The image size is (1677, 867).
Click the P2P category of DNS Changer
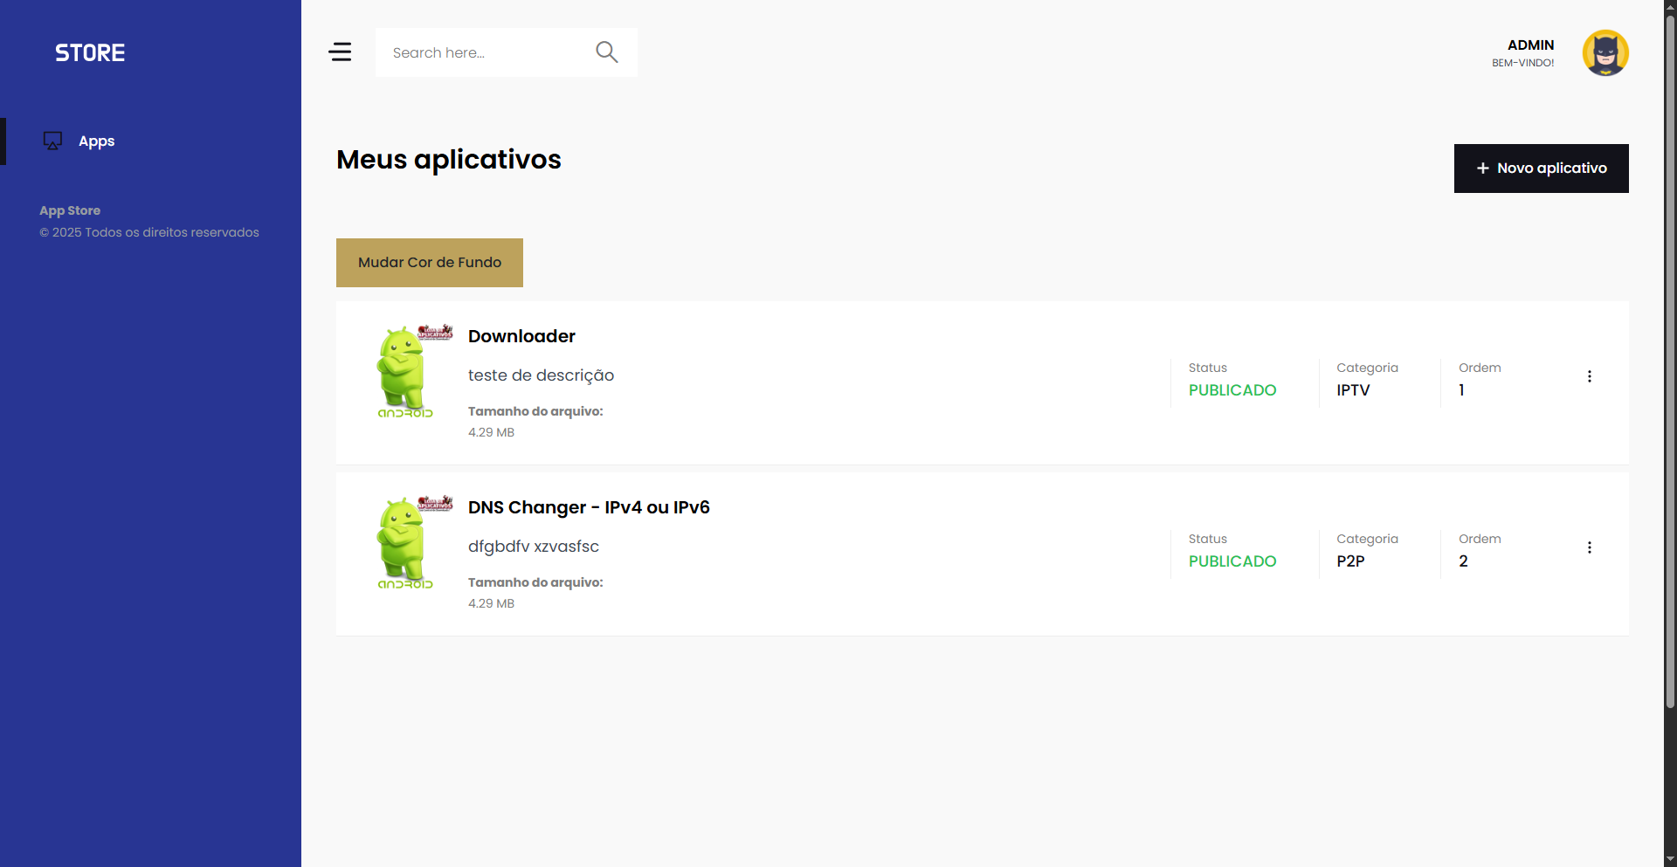1350,561
